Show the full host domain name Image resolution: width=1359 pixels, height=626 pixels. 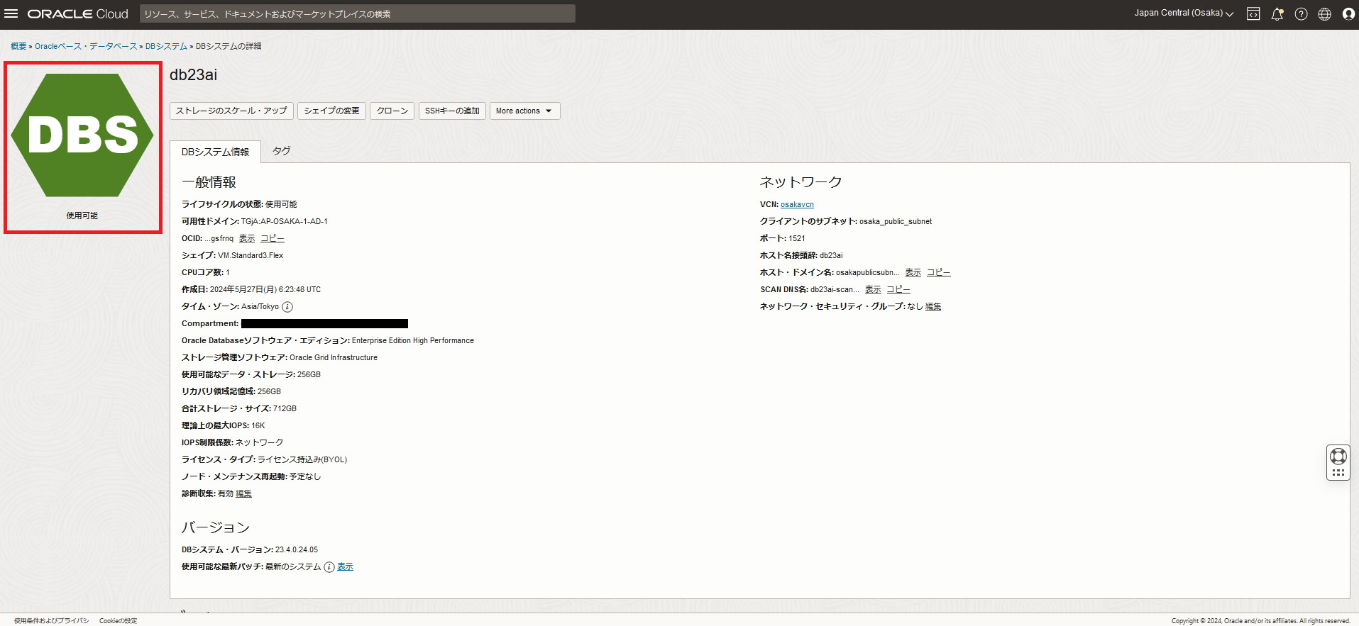click(x=913, y=273)
